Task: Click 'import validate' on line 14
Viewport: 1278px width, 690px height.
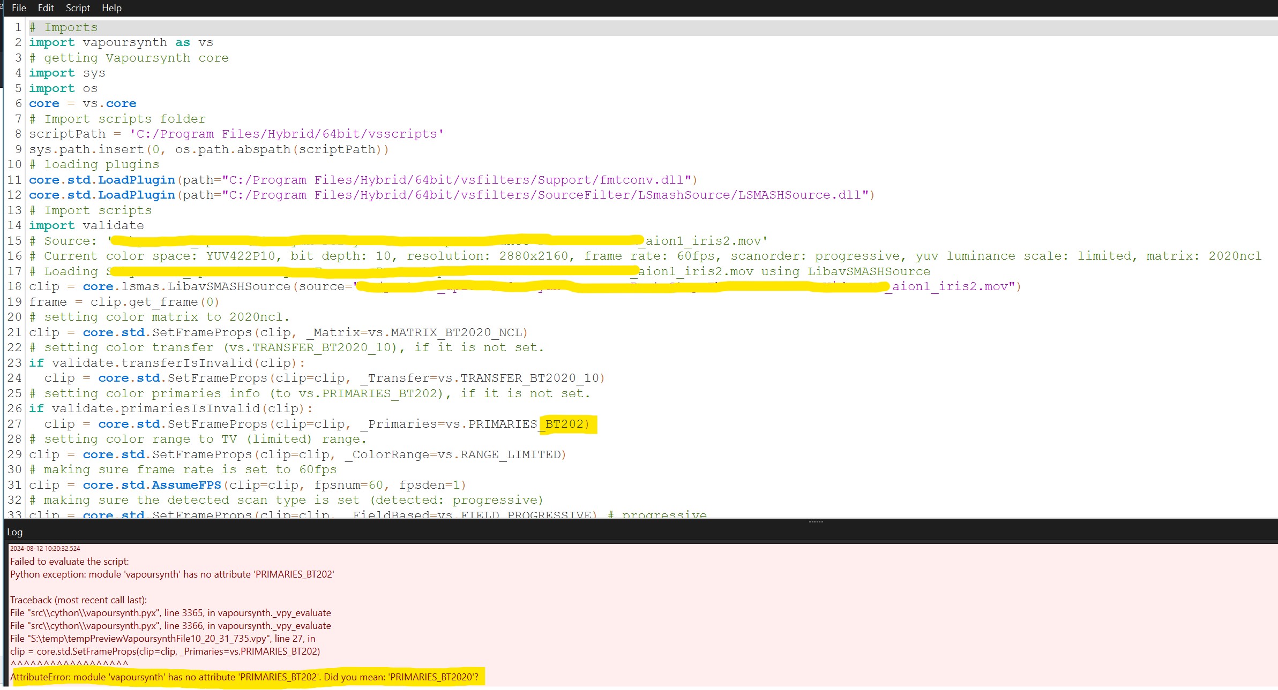Action: pos(86,225)
